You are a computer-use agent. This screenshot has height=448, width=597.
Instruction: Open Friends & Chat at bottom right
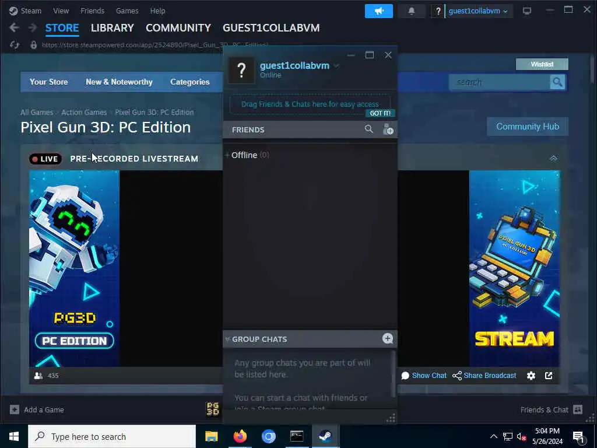coord(552,410)
